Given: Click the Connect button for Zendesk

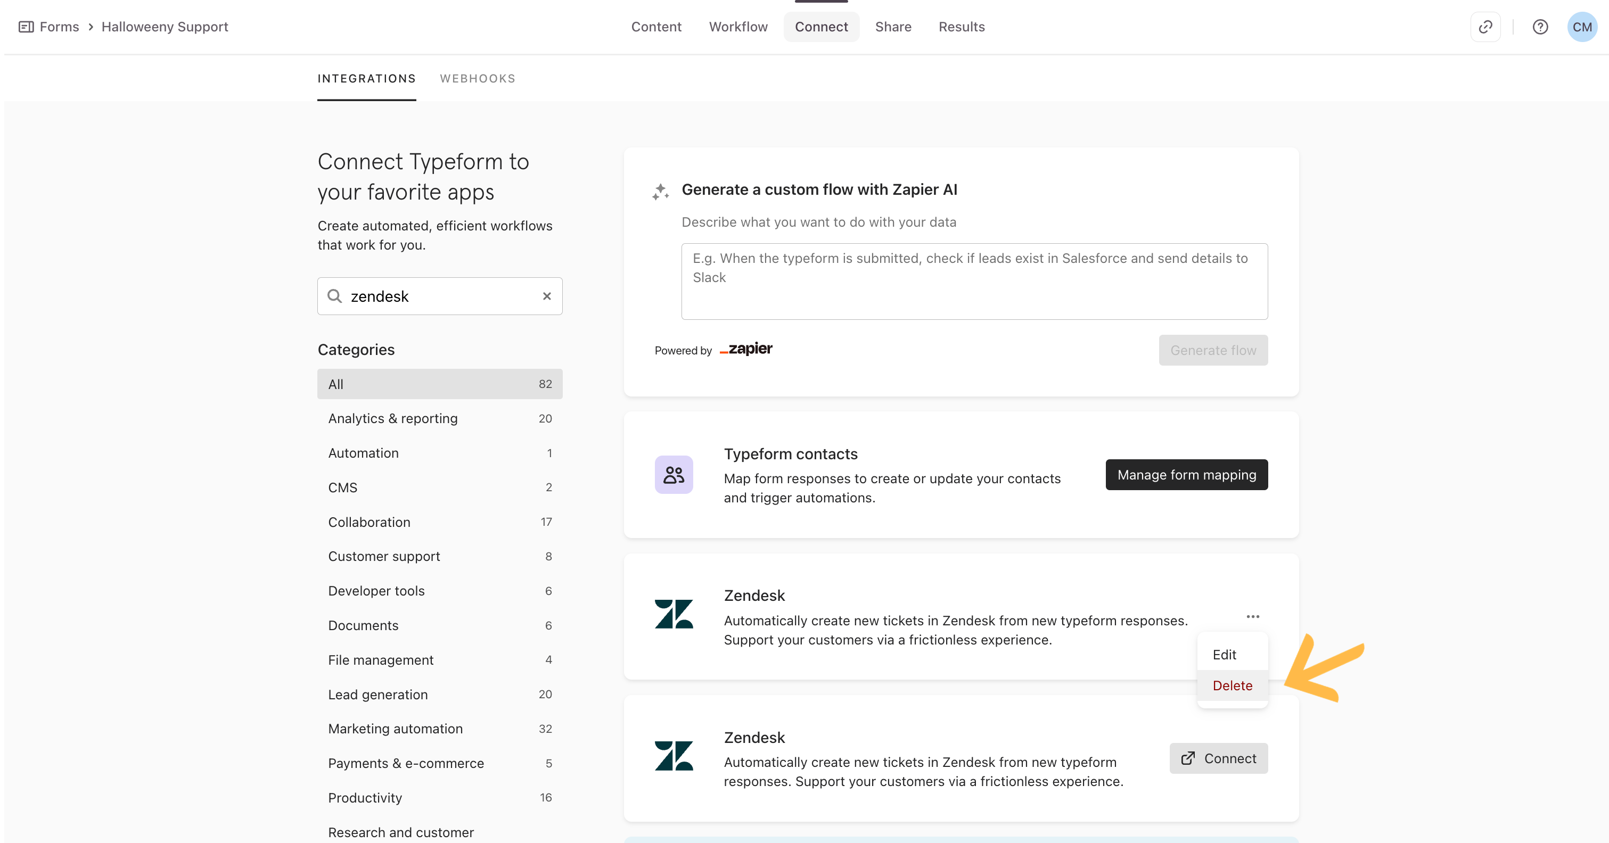Looking at the screenshot, I should [1218, 758].
